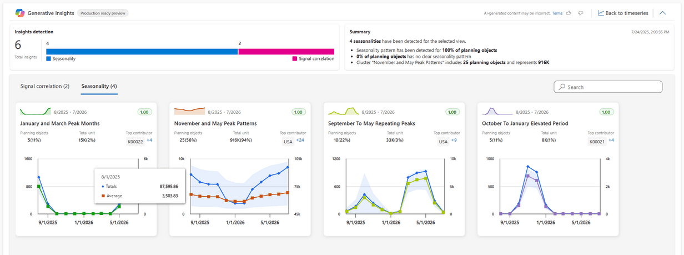Click the Total insights count 6
The height and width of the screenshot is (255, 684).
coord(18,46)
